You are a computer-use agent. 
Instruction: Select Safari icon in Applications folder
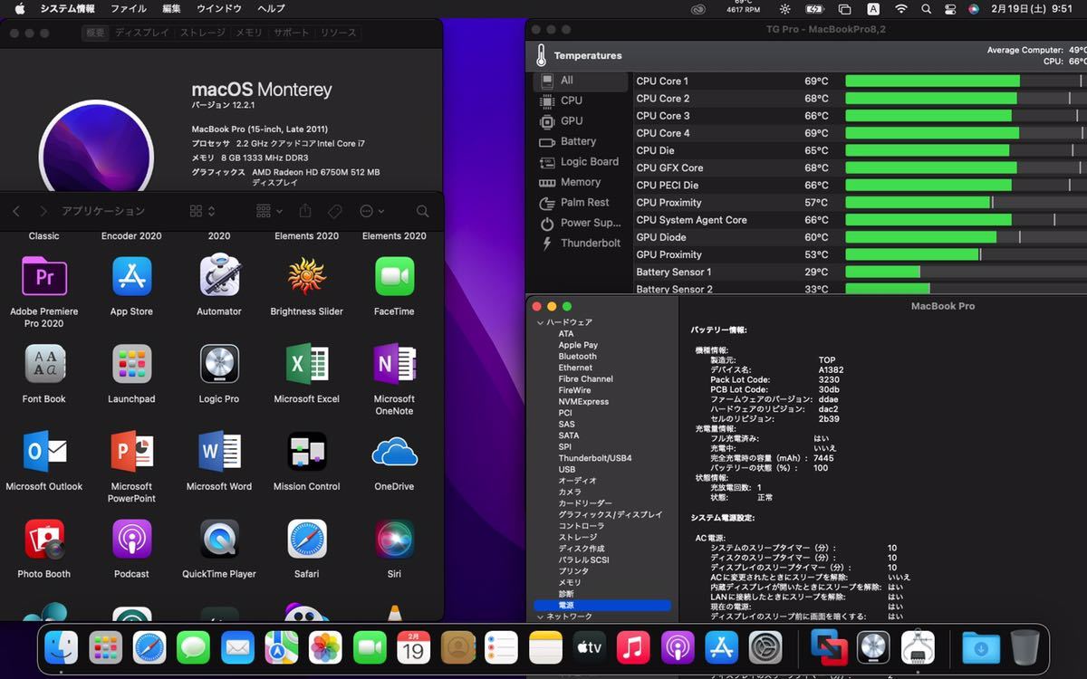[x=306, y=539]
